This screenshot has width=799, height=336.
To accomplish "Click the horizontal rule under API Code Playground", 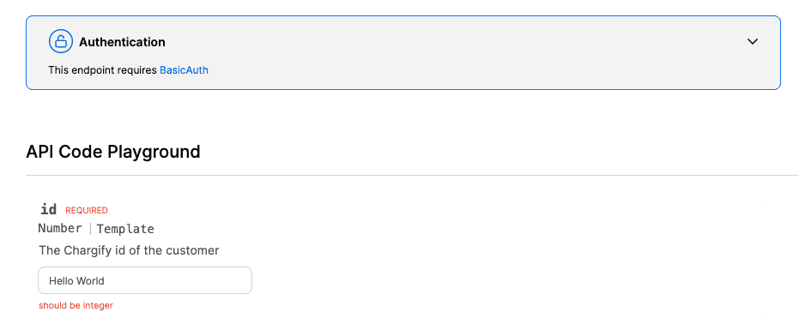I will click(x=412, y=175).
